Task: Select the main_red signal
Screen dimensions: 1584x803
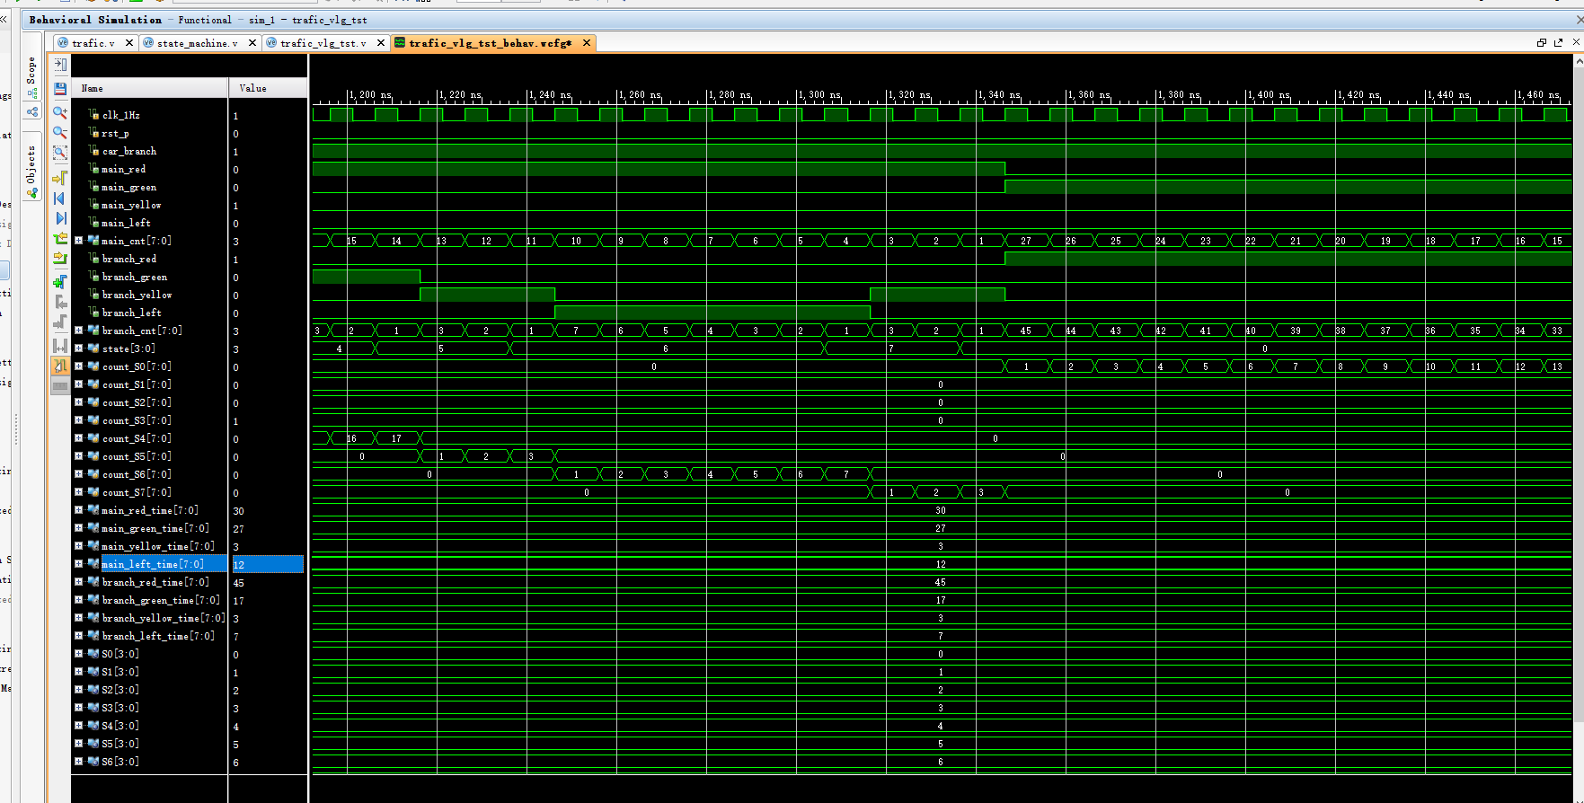Action: point(123,169)
